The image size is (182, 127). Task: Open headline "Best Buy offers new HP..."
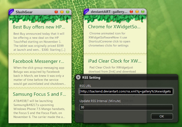pos(39,27)
